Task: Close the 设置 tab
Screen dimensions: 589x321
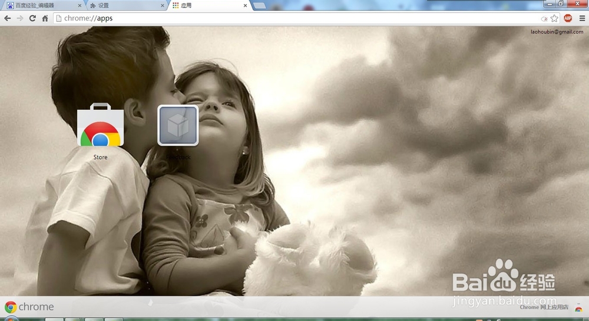Action: [163, 6]
